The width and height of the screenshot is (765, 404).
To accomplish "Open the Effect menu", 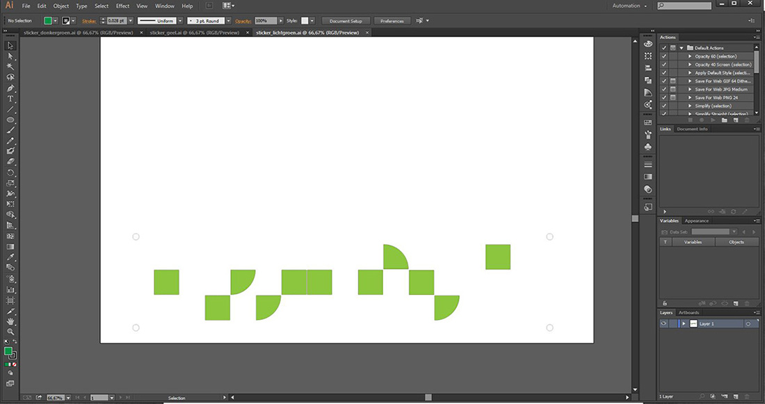I will coord(122,6).
